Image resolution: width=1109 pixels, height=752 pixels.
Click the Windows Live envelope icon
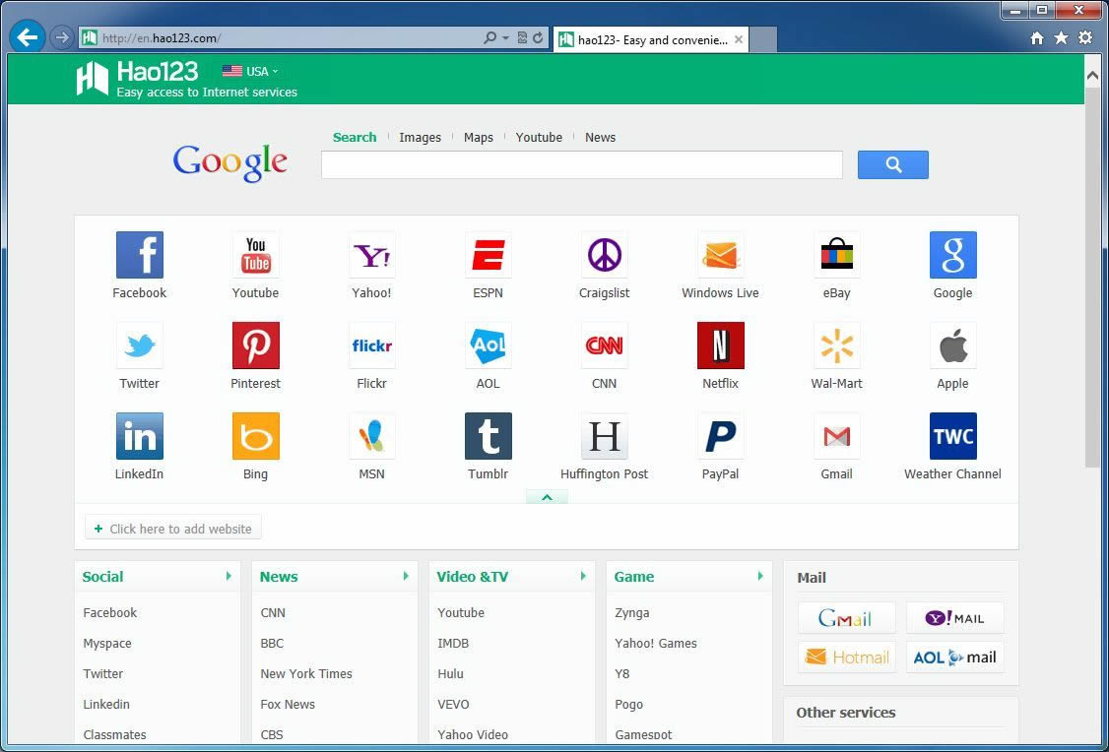click(x=720, y=254)
